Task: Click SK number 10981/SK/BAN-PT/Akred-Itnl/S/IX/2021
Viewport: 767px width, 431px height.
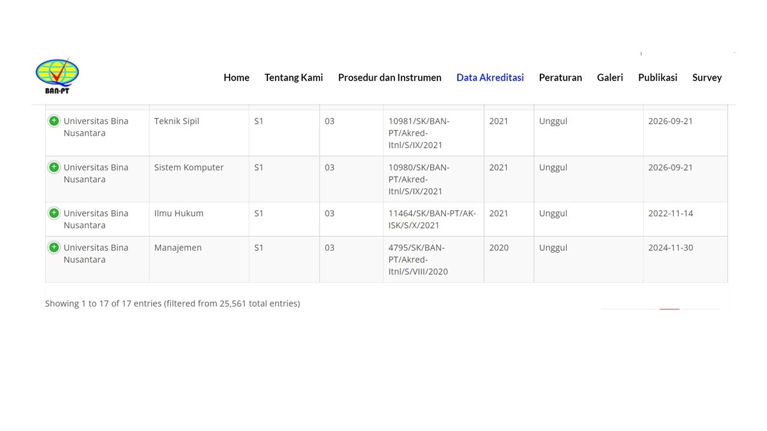Action: tap(419, 133)
